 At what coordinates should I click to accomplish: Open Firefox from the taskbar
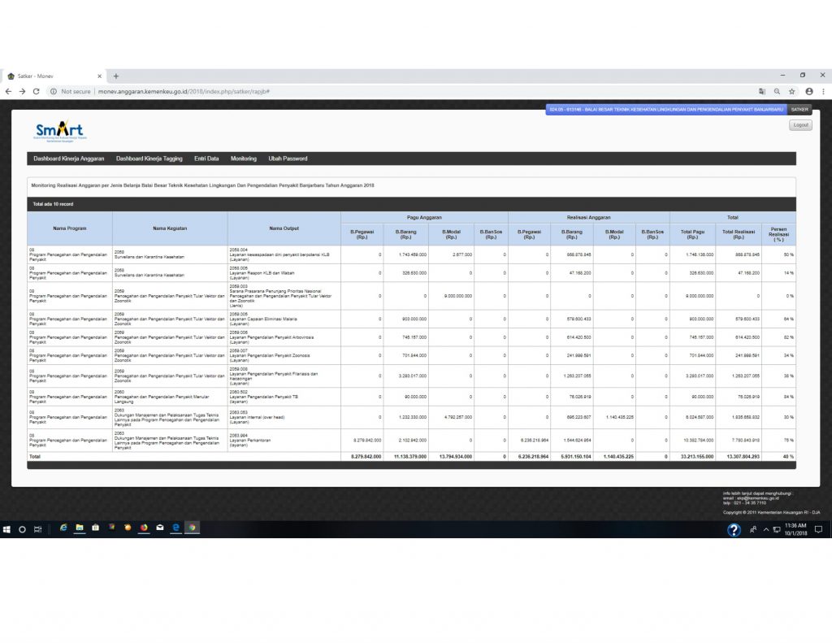[144, 528]
